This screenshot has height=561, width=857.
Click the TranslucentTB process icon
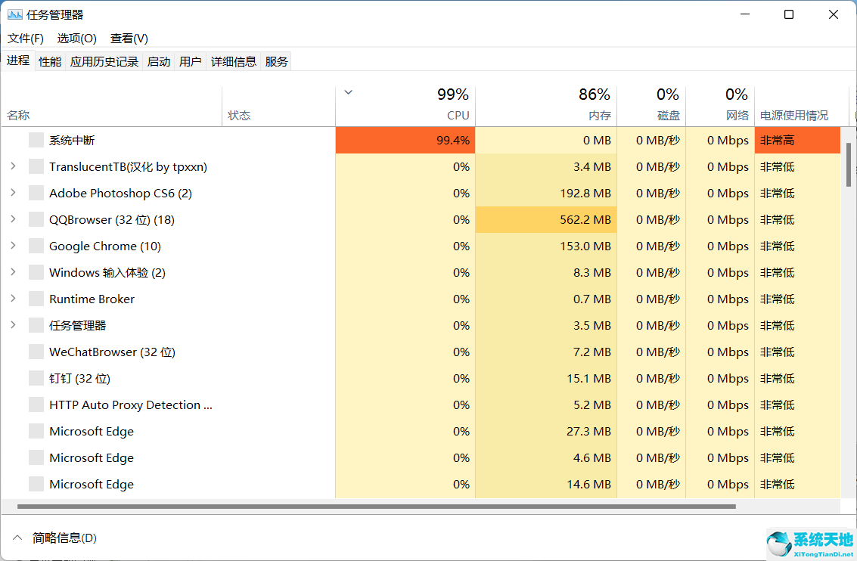(x=36, y=166)
